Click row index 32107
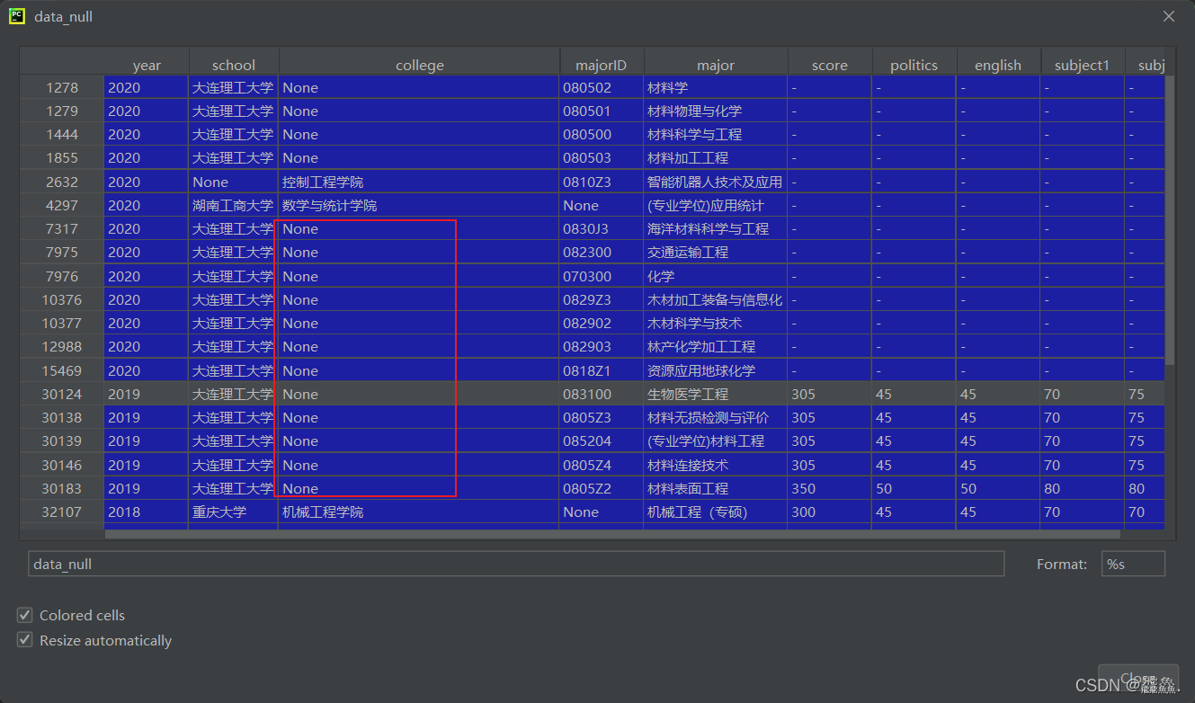The height and width of the screenshot is (703, 1195). tap(62, 512)
